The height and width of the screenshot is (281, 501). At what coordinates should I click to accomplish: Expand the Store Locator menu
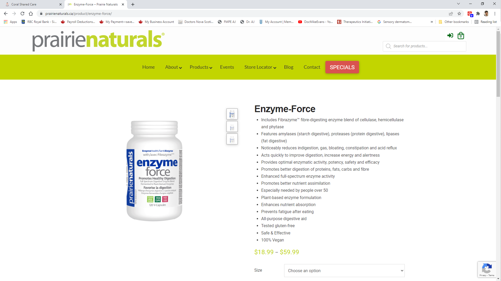[260, 67]
